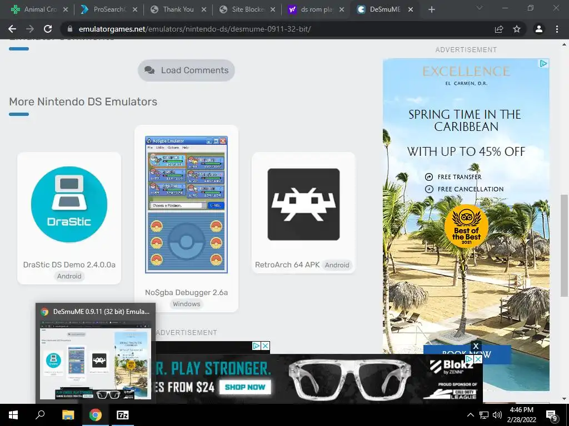Open the NoSgba Emulator screenshot thumbnail
This screenshot has width=569, height=426.
click(186, 205)
